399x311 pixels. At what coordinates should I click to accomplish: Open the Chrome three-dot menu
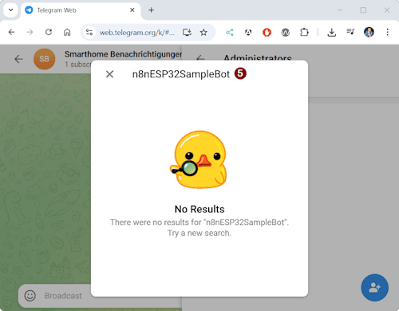point(387,33)
